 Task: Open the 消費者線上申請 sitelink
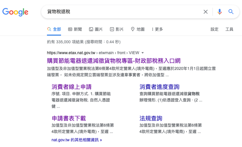72,87
